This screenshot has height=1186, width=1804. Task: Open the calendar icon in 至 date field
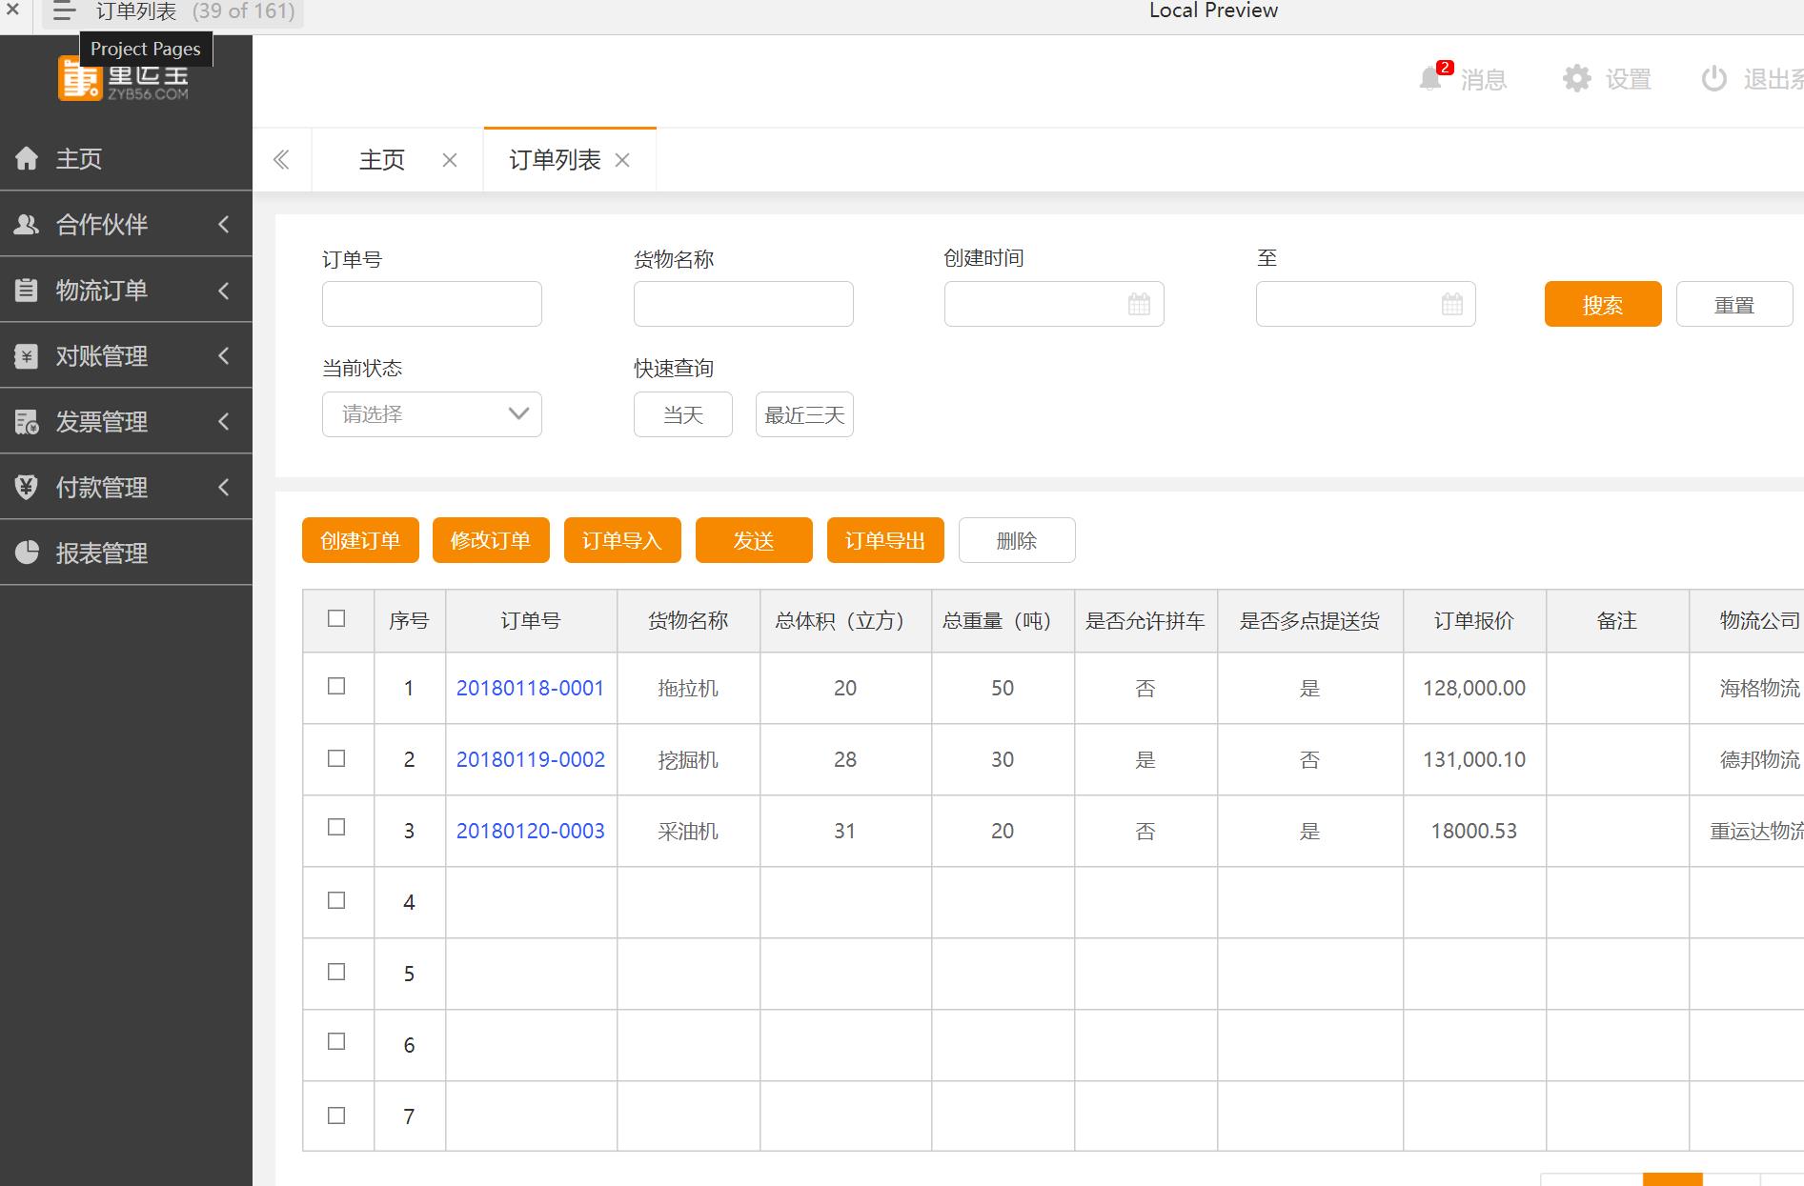click(1451, 304)
